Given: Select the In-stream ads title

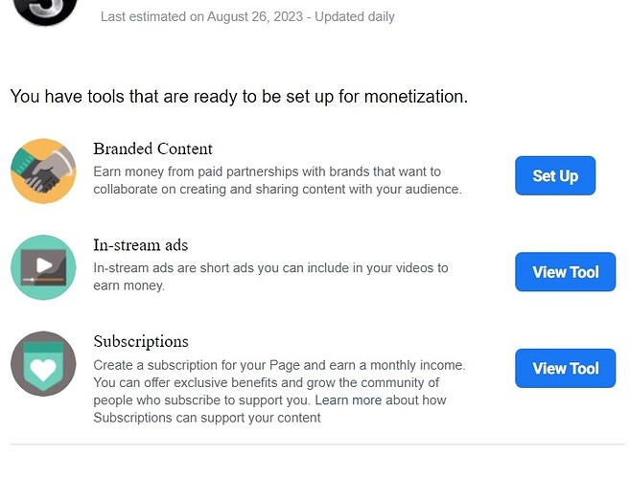Looking at the screenshot, I should (140, 245).
